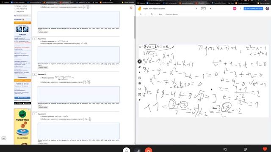Clear the frame with Очистить фрейм

(x=171, y=14)
